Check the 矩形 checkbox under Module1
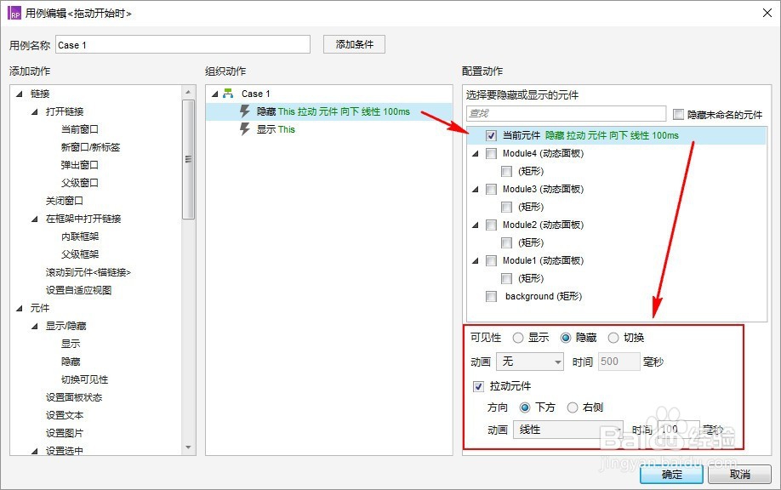The width and height of the screenshot is (781, 490). pos(506,278)
